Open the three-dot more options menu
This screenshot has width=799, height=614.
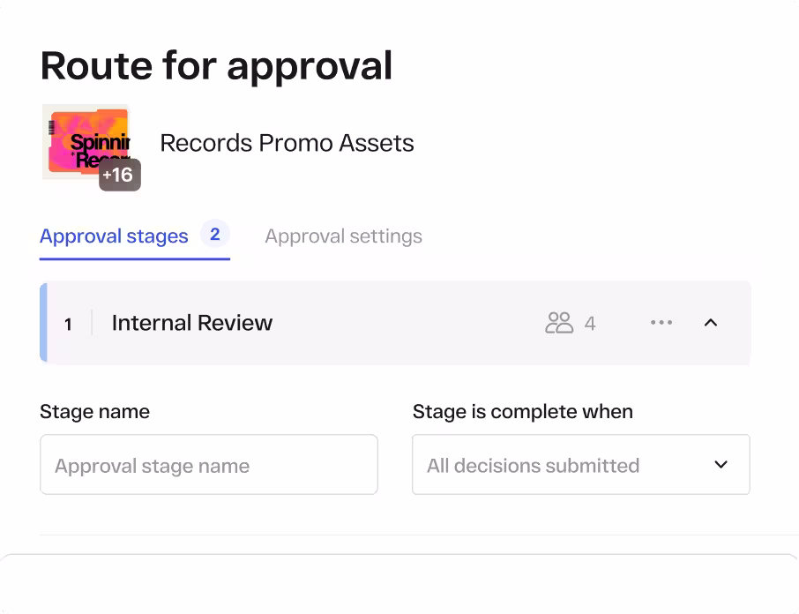tap(661, 323)
